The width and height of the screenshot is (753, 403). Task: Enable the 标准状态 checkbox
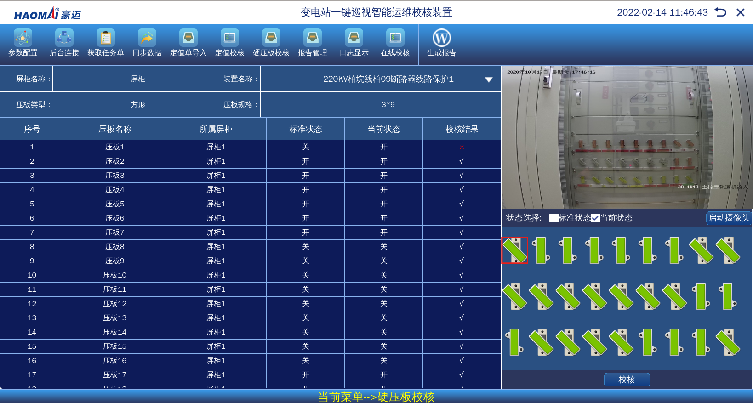pos(554,218)
